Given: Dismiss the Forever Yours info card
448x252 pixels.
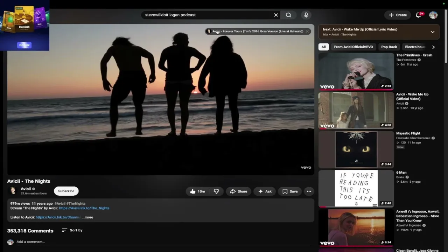Looking at the screenshot, I should [x=307, y=31].
